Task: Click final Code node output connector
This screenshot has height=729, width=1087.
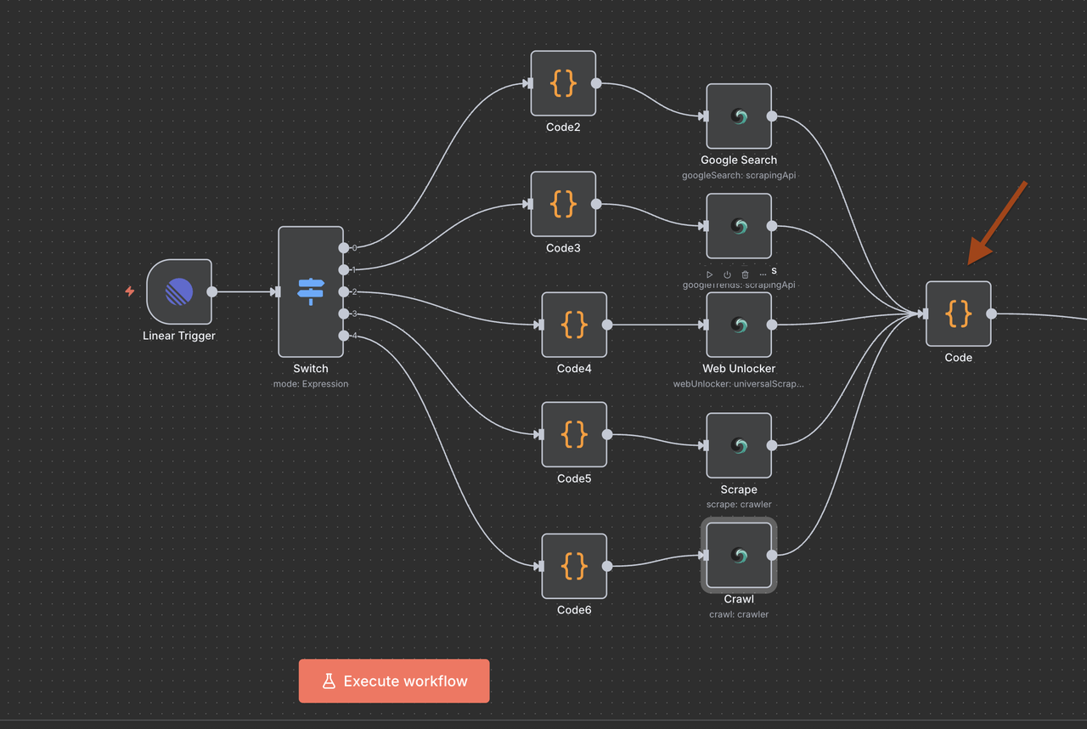Action: [x=991, y=314]
